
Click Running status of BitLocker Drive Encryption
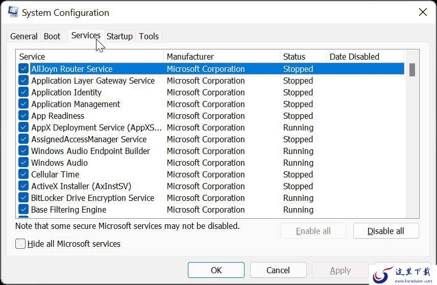coord(298,197)
